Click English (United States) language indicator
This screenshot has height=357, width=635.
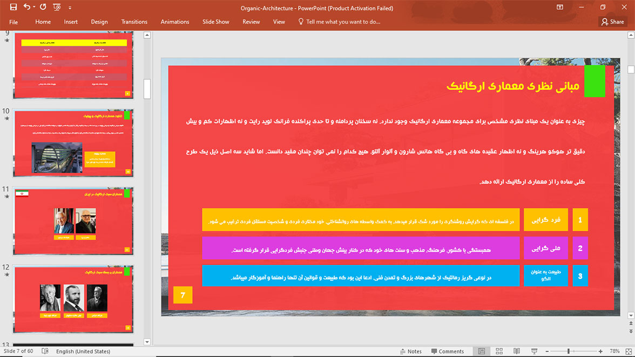(x=83, y=351)
